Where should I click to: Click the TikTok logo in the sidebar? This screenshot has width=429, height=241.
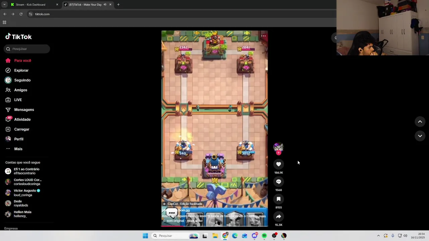click(x=18, y=36)
